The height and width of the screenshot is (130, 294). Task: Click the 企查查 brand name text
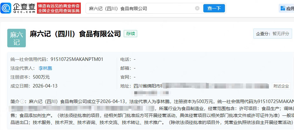(x=24, y=7)
